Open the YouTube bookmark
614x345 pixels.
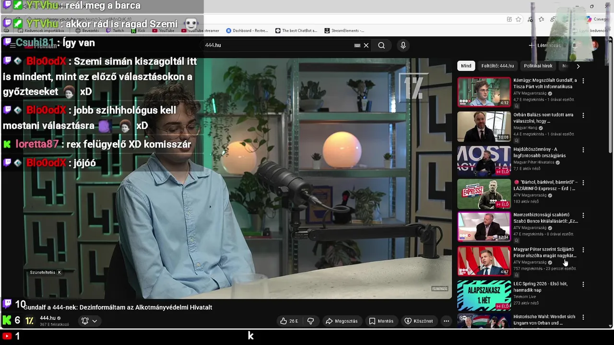coord(163,31)
